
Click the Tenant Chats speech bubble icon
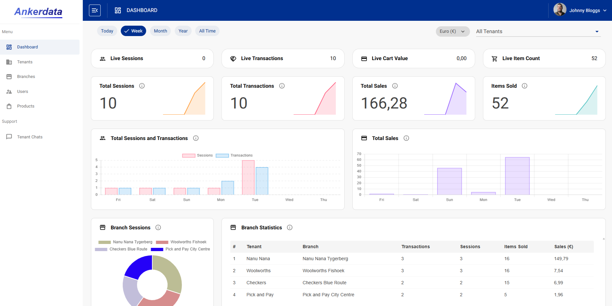pos(9,137)
